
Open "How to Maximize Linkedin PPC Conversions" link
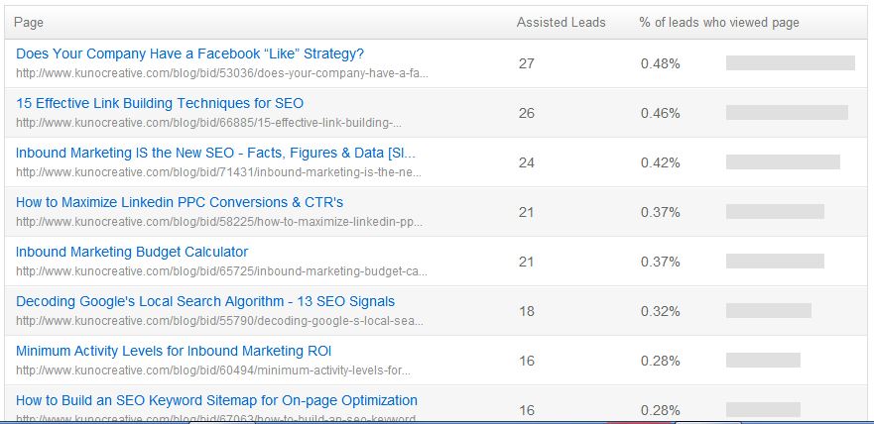click(x=180, y=202)
